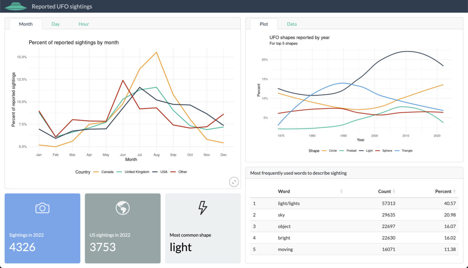Click sort arrows beside the Percent column
The image size is (468, 268).
(x=455, y=191)
